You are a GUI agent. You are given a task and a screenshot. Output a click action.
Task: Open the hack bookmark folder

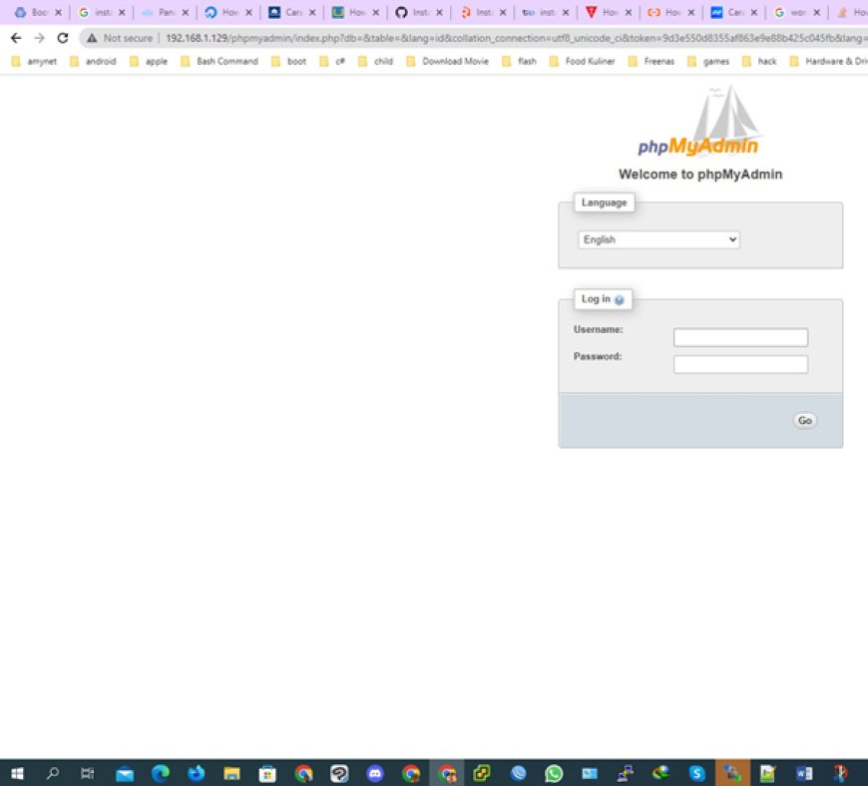tap(759, 61)
